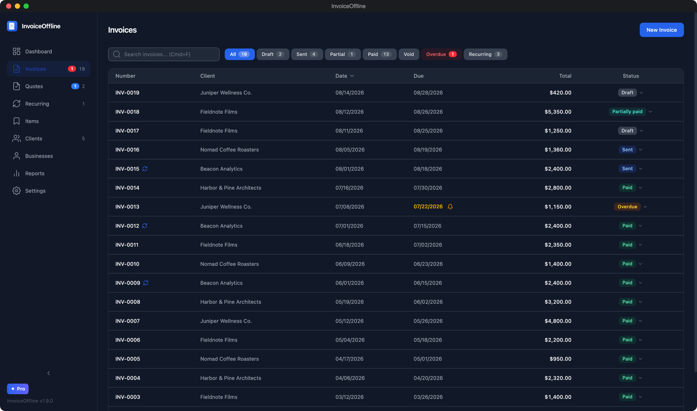
Task: Click the Sent badge on INV-0015
Action: pyautogui.click(x=627, y=169)
